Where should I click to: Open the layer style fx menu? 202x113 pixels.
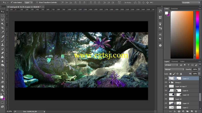[x=175, y=111]
